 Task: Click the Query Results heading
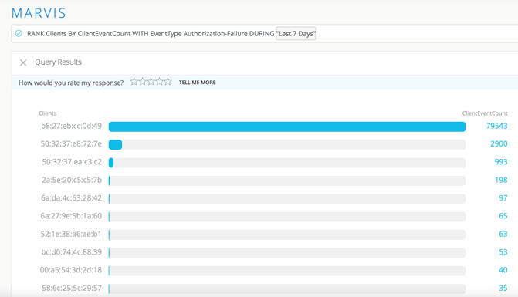click(58, 62)
